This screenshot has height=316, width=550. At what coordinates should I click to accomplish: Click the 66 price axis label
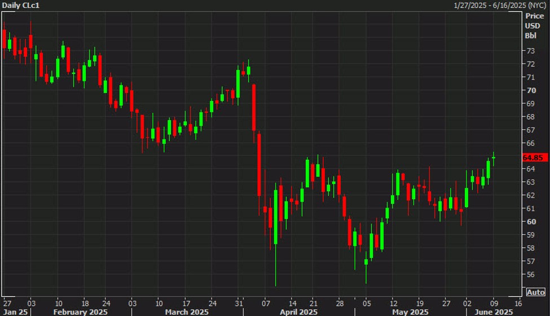point(530,143)
